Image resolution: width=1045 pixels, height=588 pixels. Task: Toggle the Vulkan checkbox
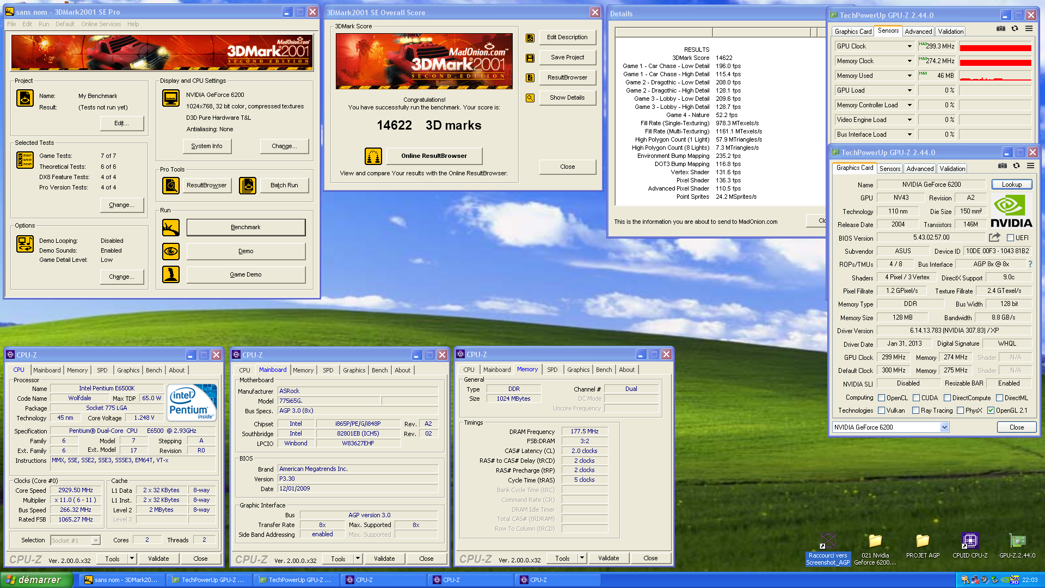pyautogui.click(x=881, y=411)
